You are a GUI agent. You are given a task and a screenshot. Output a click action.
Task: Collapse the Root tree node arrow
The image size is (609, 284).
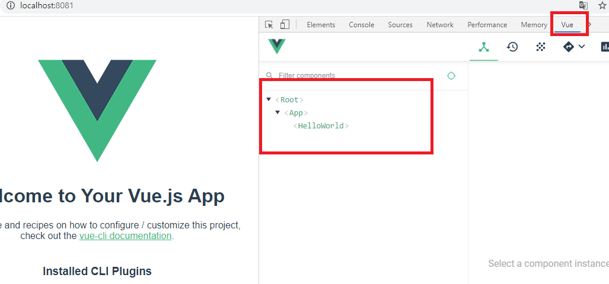[269, 99]
